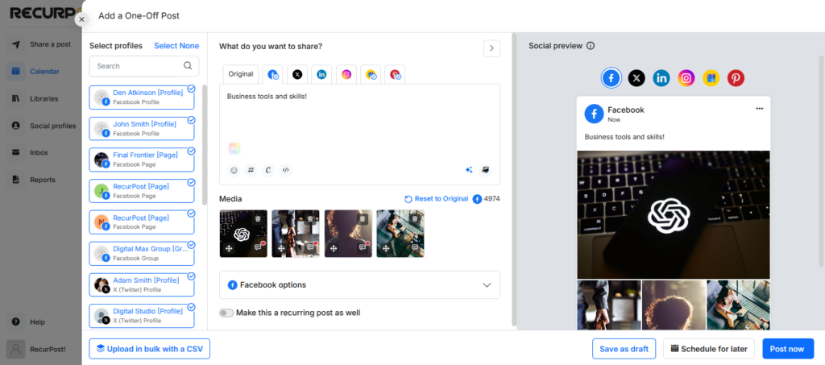Enable Make this a recurring post toggle
Image resolution: width=825 pixels, height=365 pixels.
pos(226,313)
